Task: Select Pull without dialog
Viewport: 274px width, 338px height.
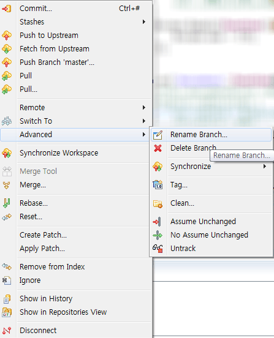Action: click(76, 76)
